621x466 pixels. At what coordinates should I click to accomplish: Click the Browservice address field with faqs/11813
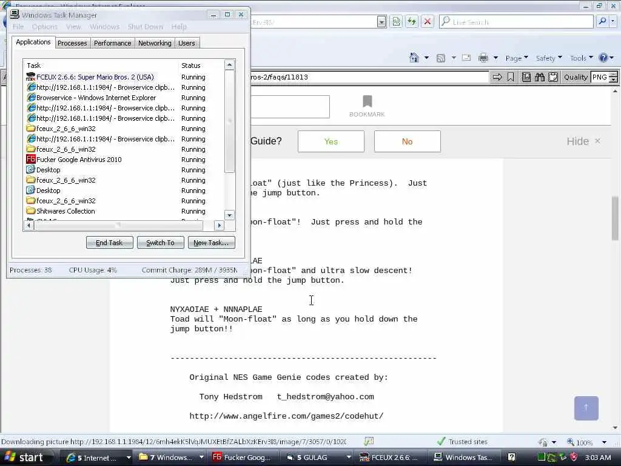pyautogui.click(x=369, y=77)
